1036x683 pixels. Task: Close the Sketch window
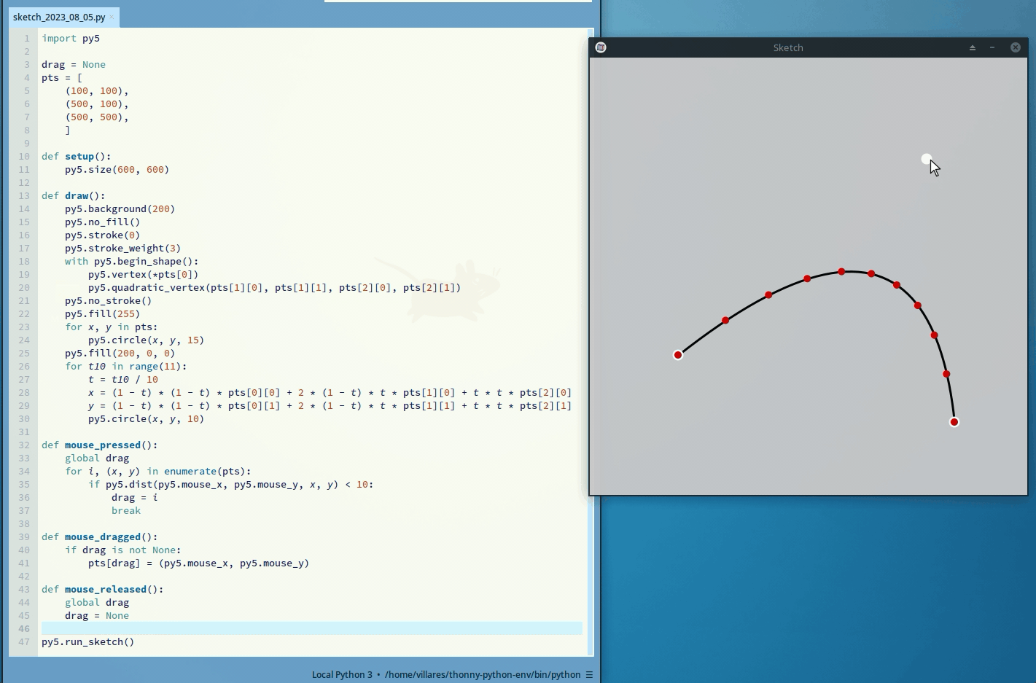[x=1015, y=47]
